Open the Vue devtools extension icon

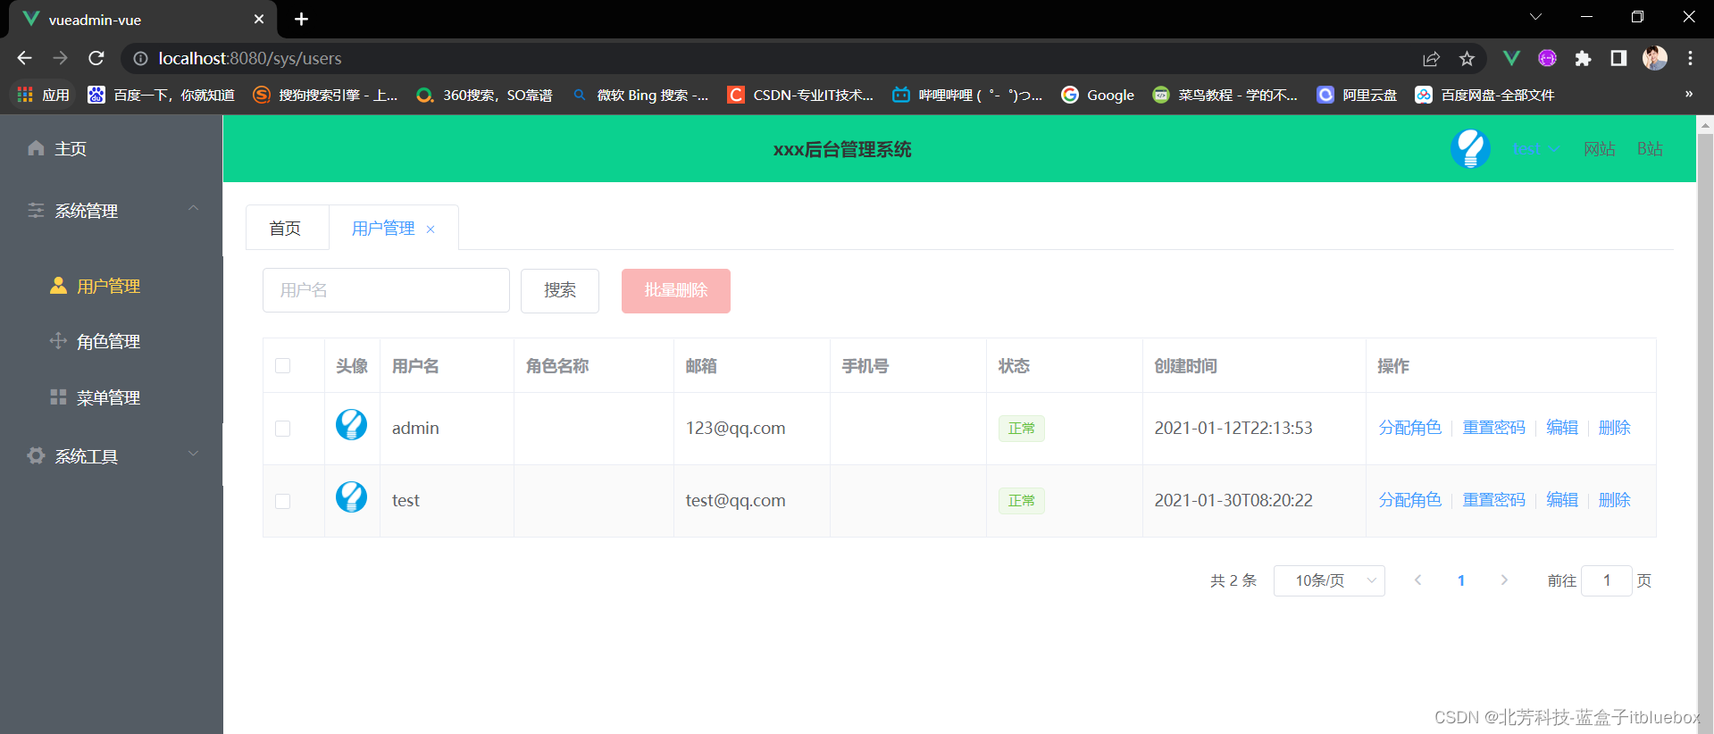pos(1511,58)
